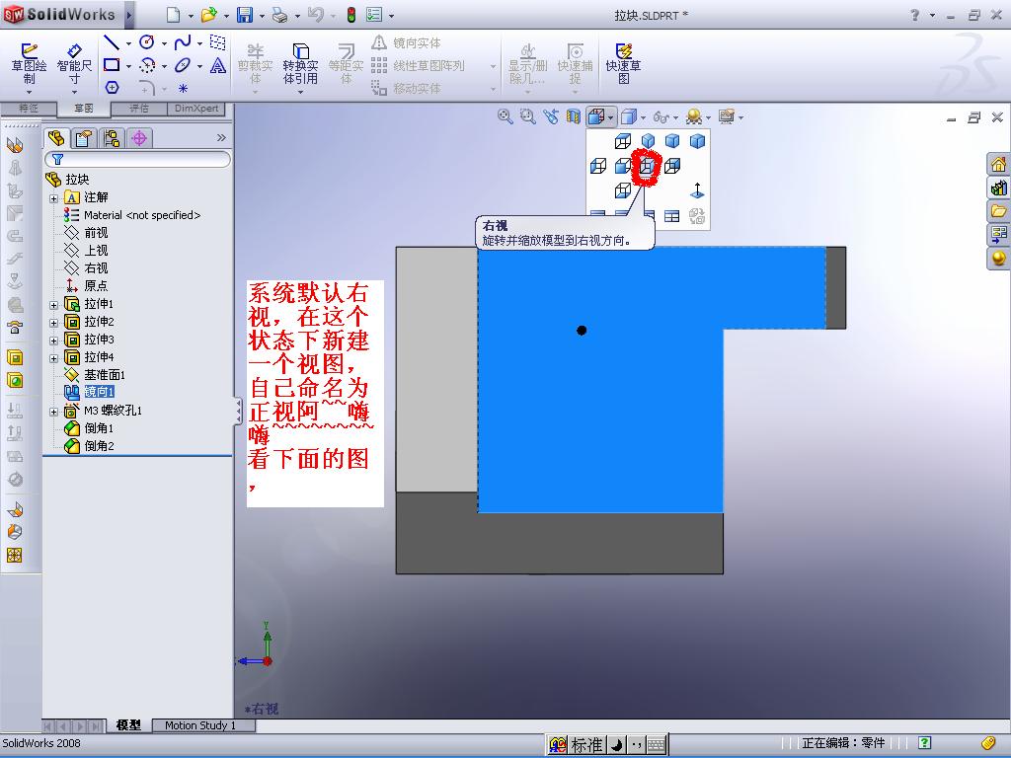Open the Design Library task pane

pos(999,189)
